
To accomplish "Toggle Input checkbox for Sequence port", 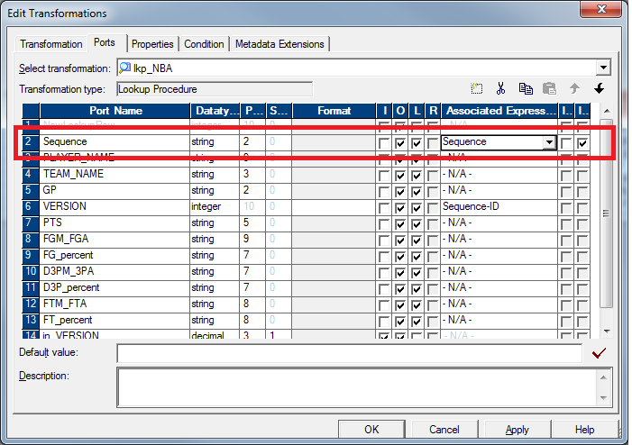I will point(384,143).
